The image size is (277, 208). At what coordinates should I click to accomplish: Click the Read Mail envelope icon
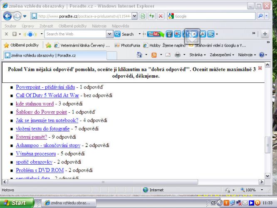click(x=168, y=55)
